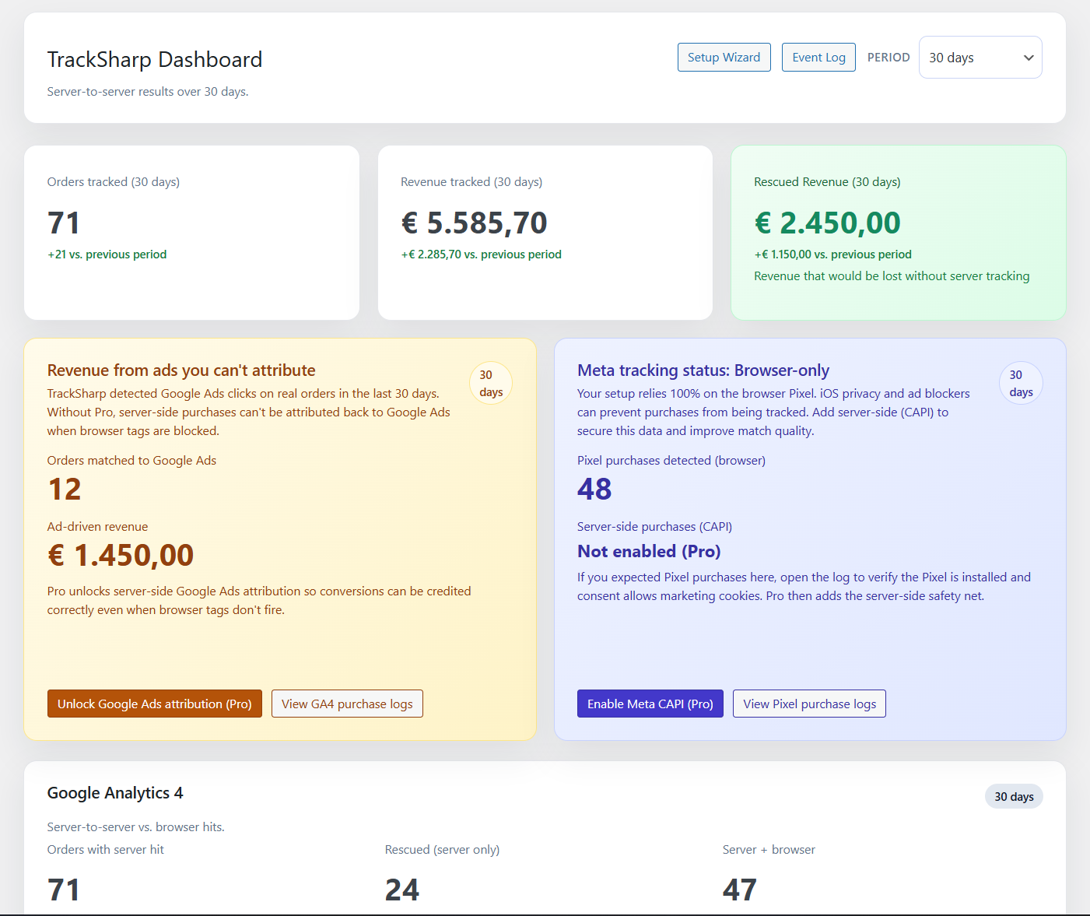View GA4 purchase logs
This screenshot has width=1090, height=916.
pos(347,704)
